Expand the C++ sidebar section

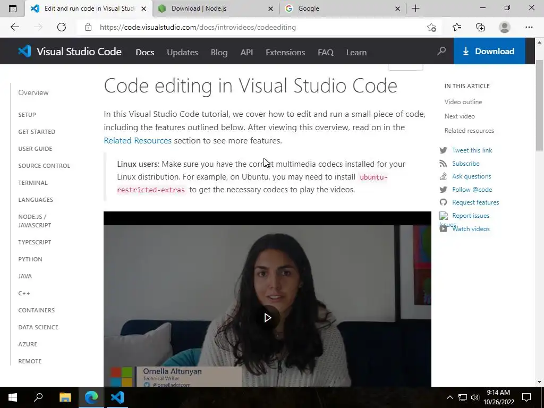(x=24, y=293)
